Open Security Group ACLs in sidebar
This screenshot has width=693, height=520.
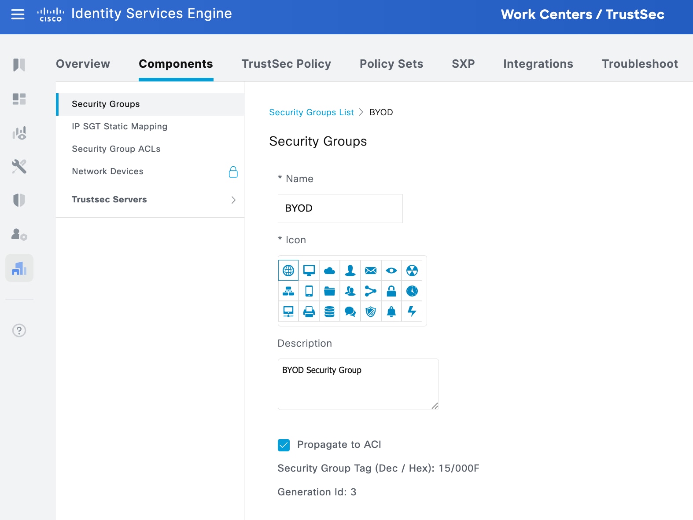(x=116, y=149)
